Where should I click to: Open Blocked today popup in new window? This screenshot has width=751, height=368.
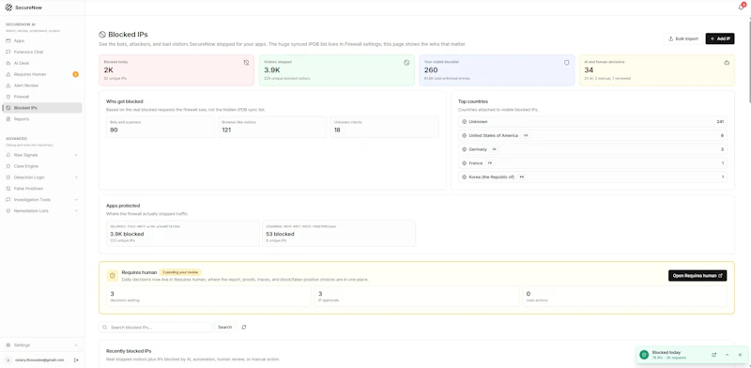coord(713,355)
